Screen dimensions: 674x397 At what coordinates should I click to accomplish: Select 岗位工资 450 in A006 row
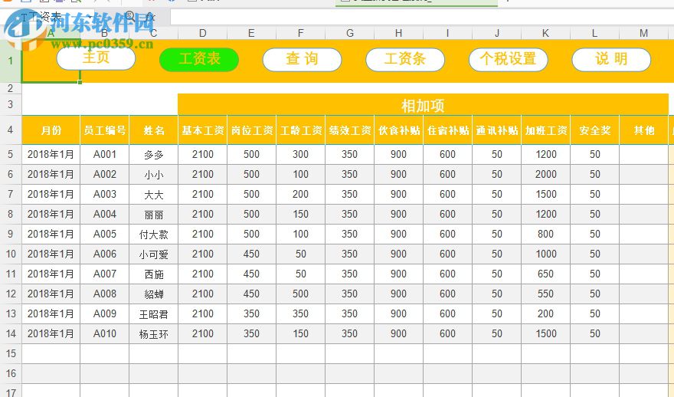[x=251, y=254]
